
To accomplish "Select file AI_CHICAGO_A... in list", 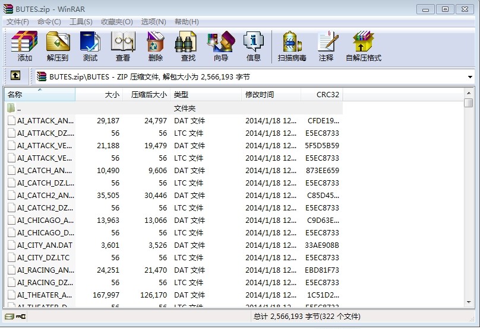I will pos(45,221).
